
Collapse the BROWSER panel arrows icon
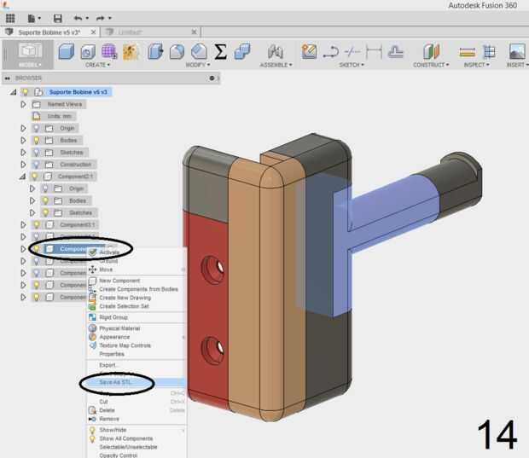(x=8, y=78)
